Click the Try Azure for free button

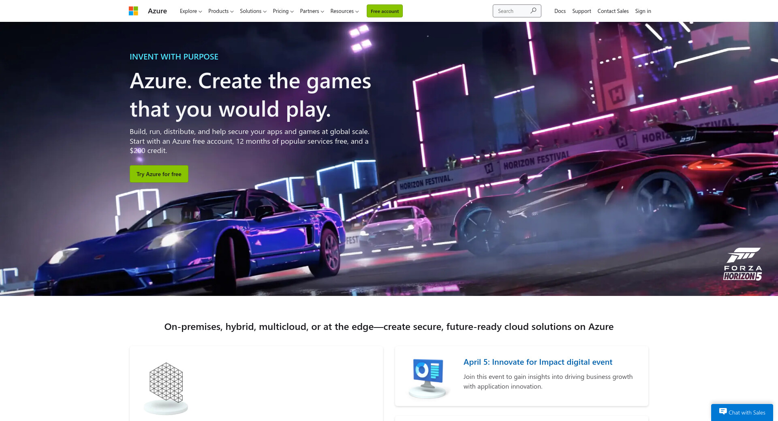[159, 174]
